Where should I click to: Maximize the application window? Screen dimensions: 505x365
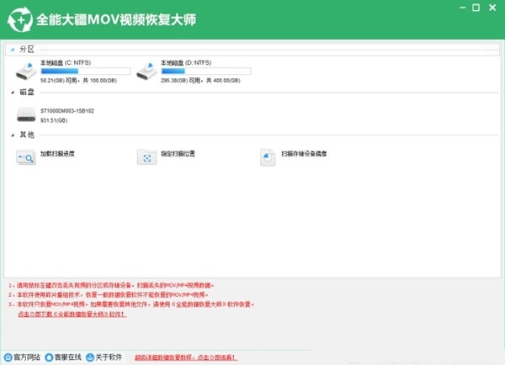(x=476, y=8)
